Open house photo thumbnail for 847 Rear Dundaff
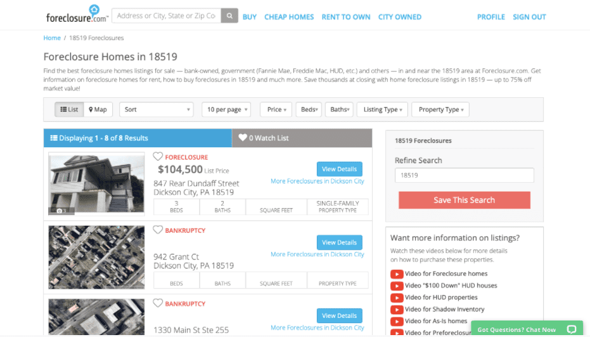590x337 pixels. (x=96, y=183)
